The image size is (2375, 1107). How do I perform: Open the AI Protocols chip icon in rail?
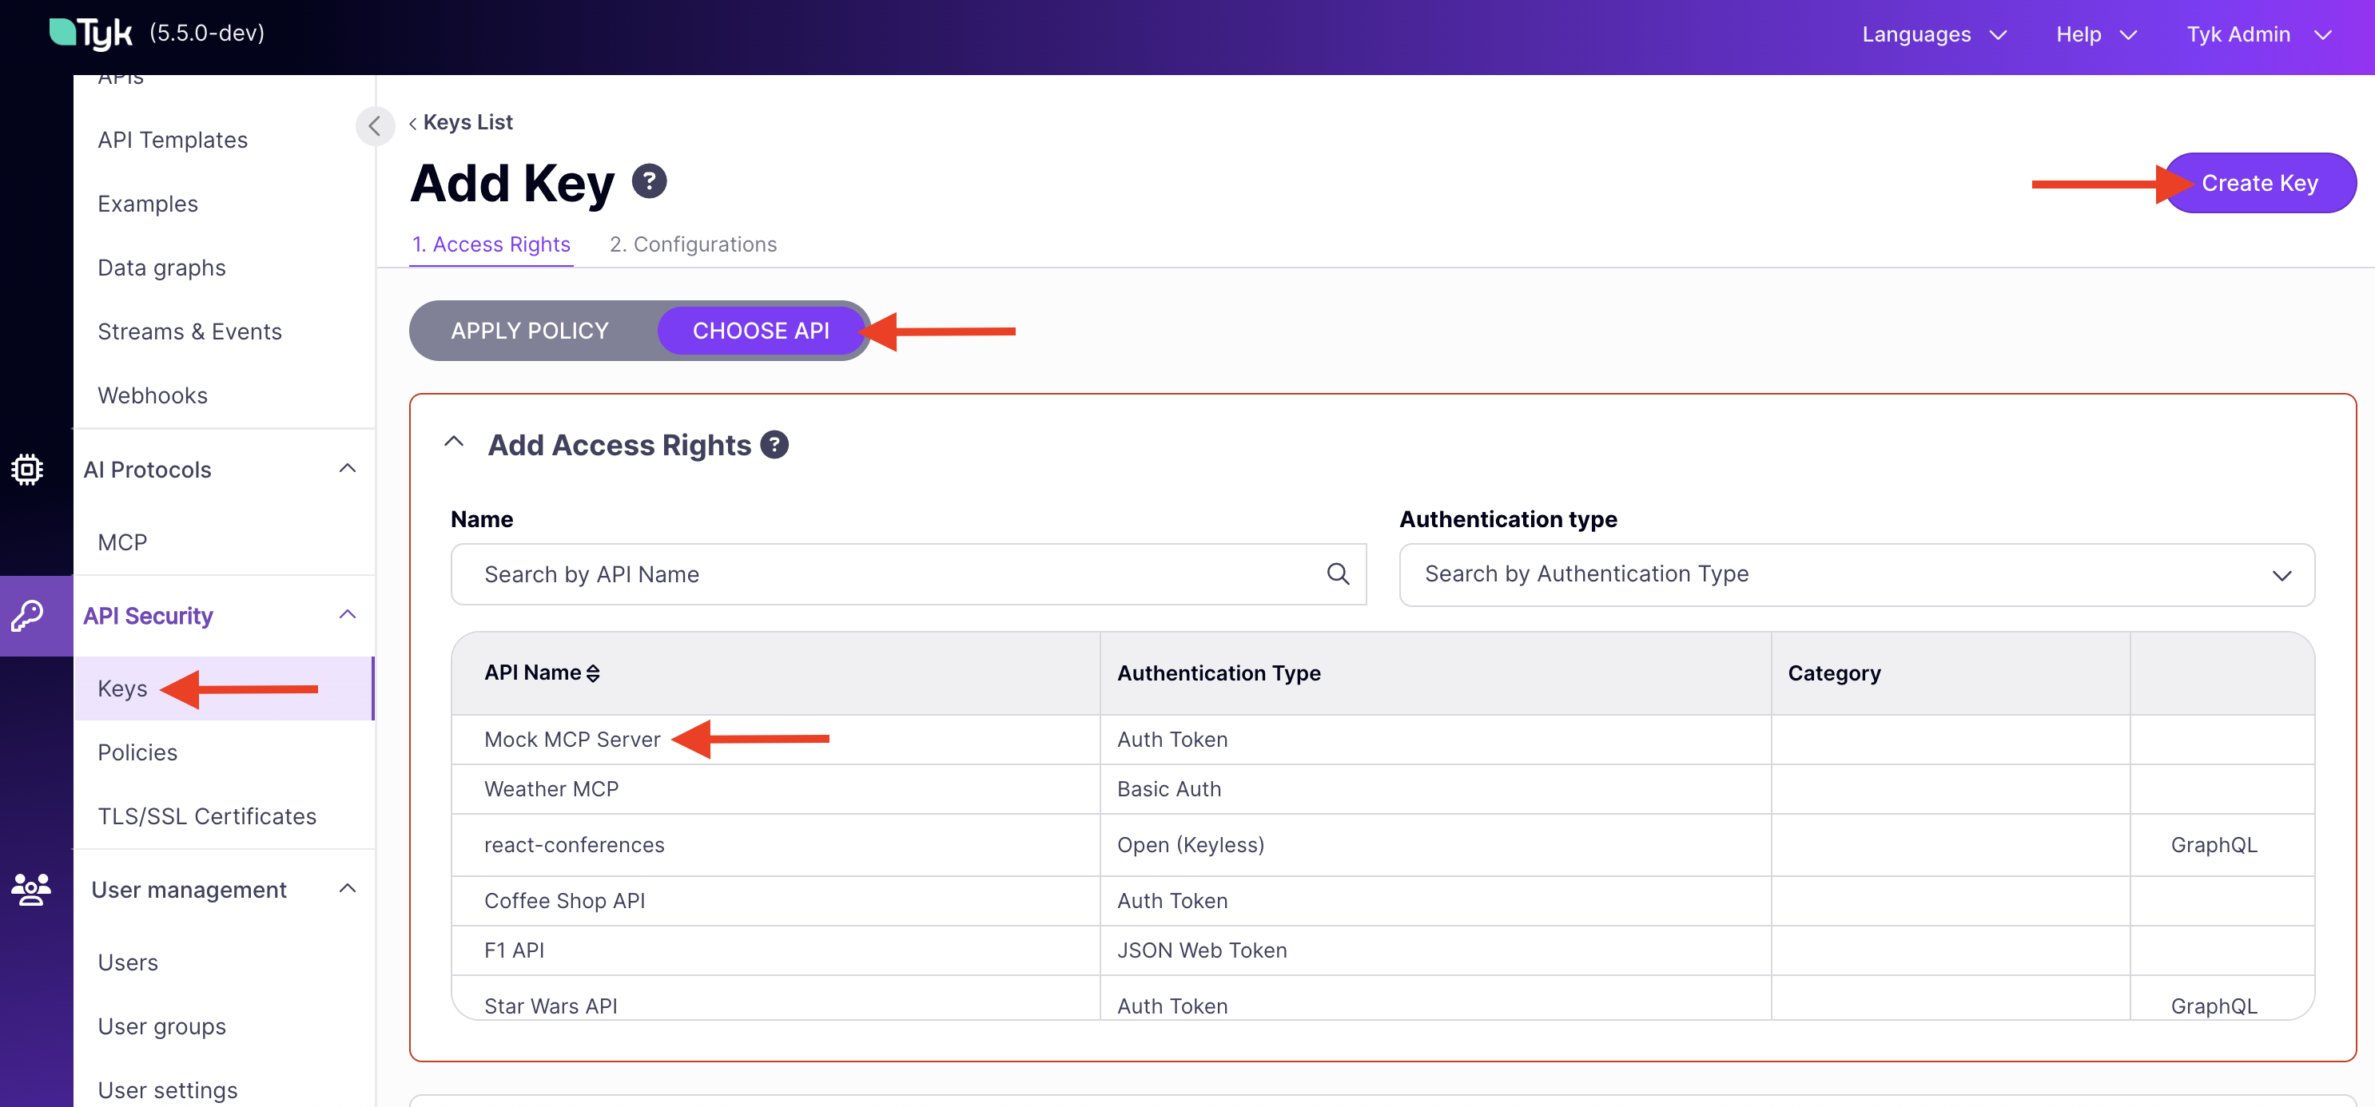(28, 469)
